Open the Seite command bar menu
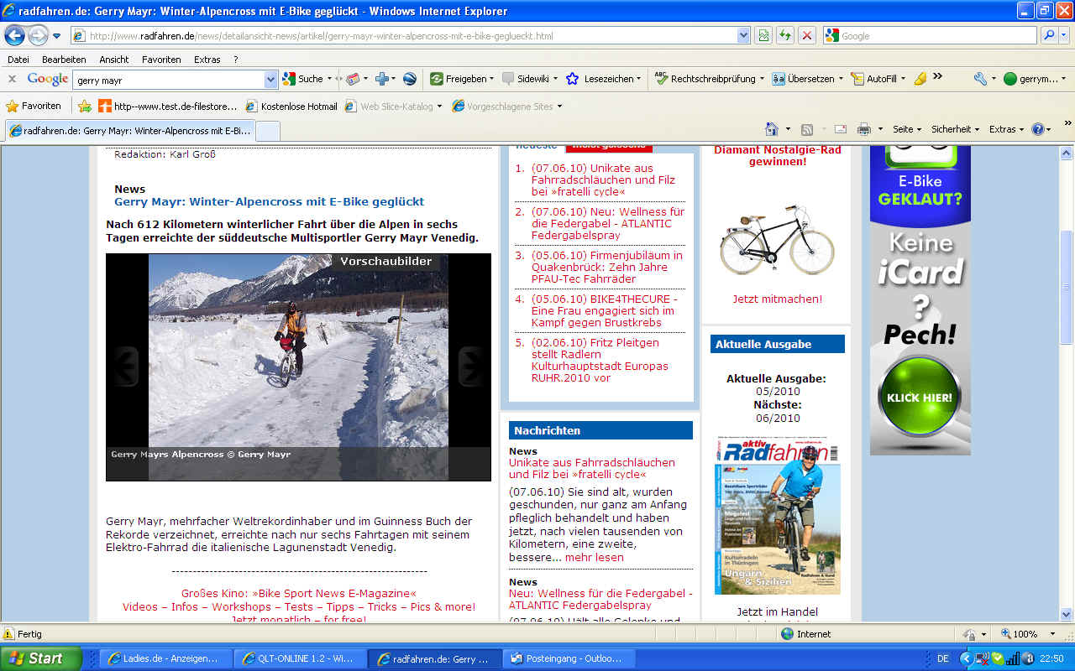Image resolution: width=1075 pixels, height=671 pixels. [907, 129]
